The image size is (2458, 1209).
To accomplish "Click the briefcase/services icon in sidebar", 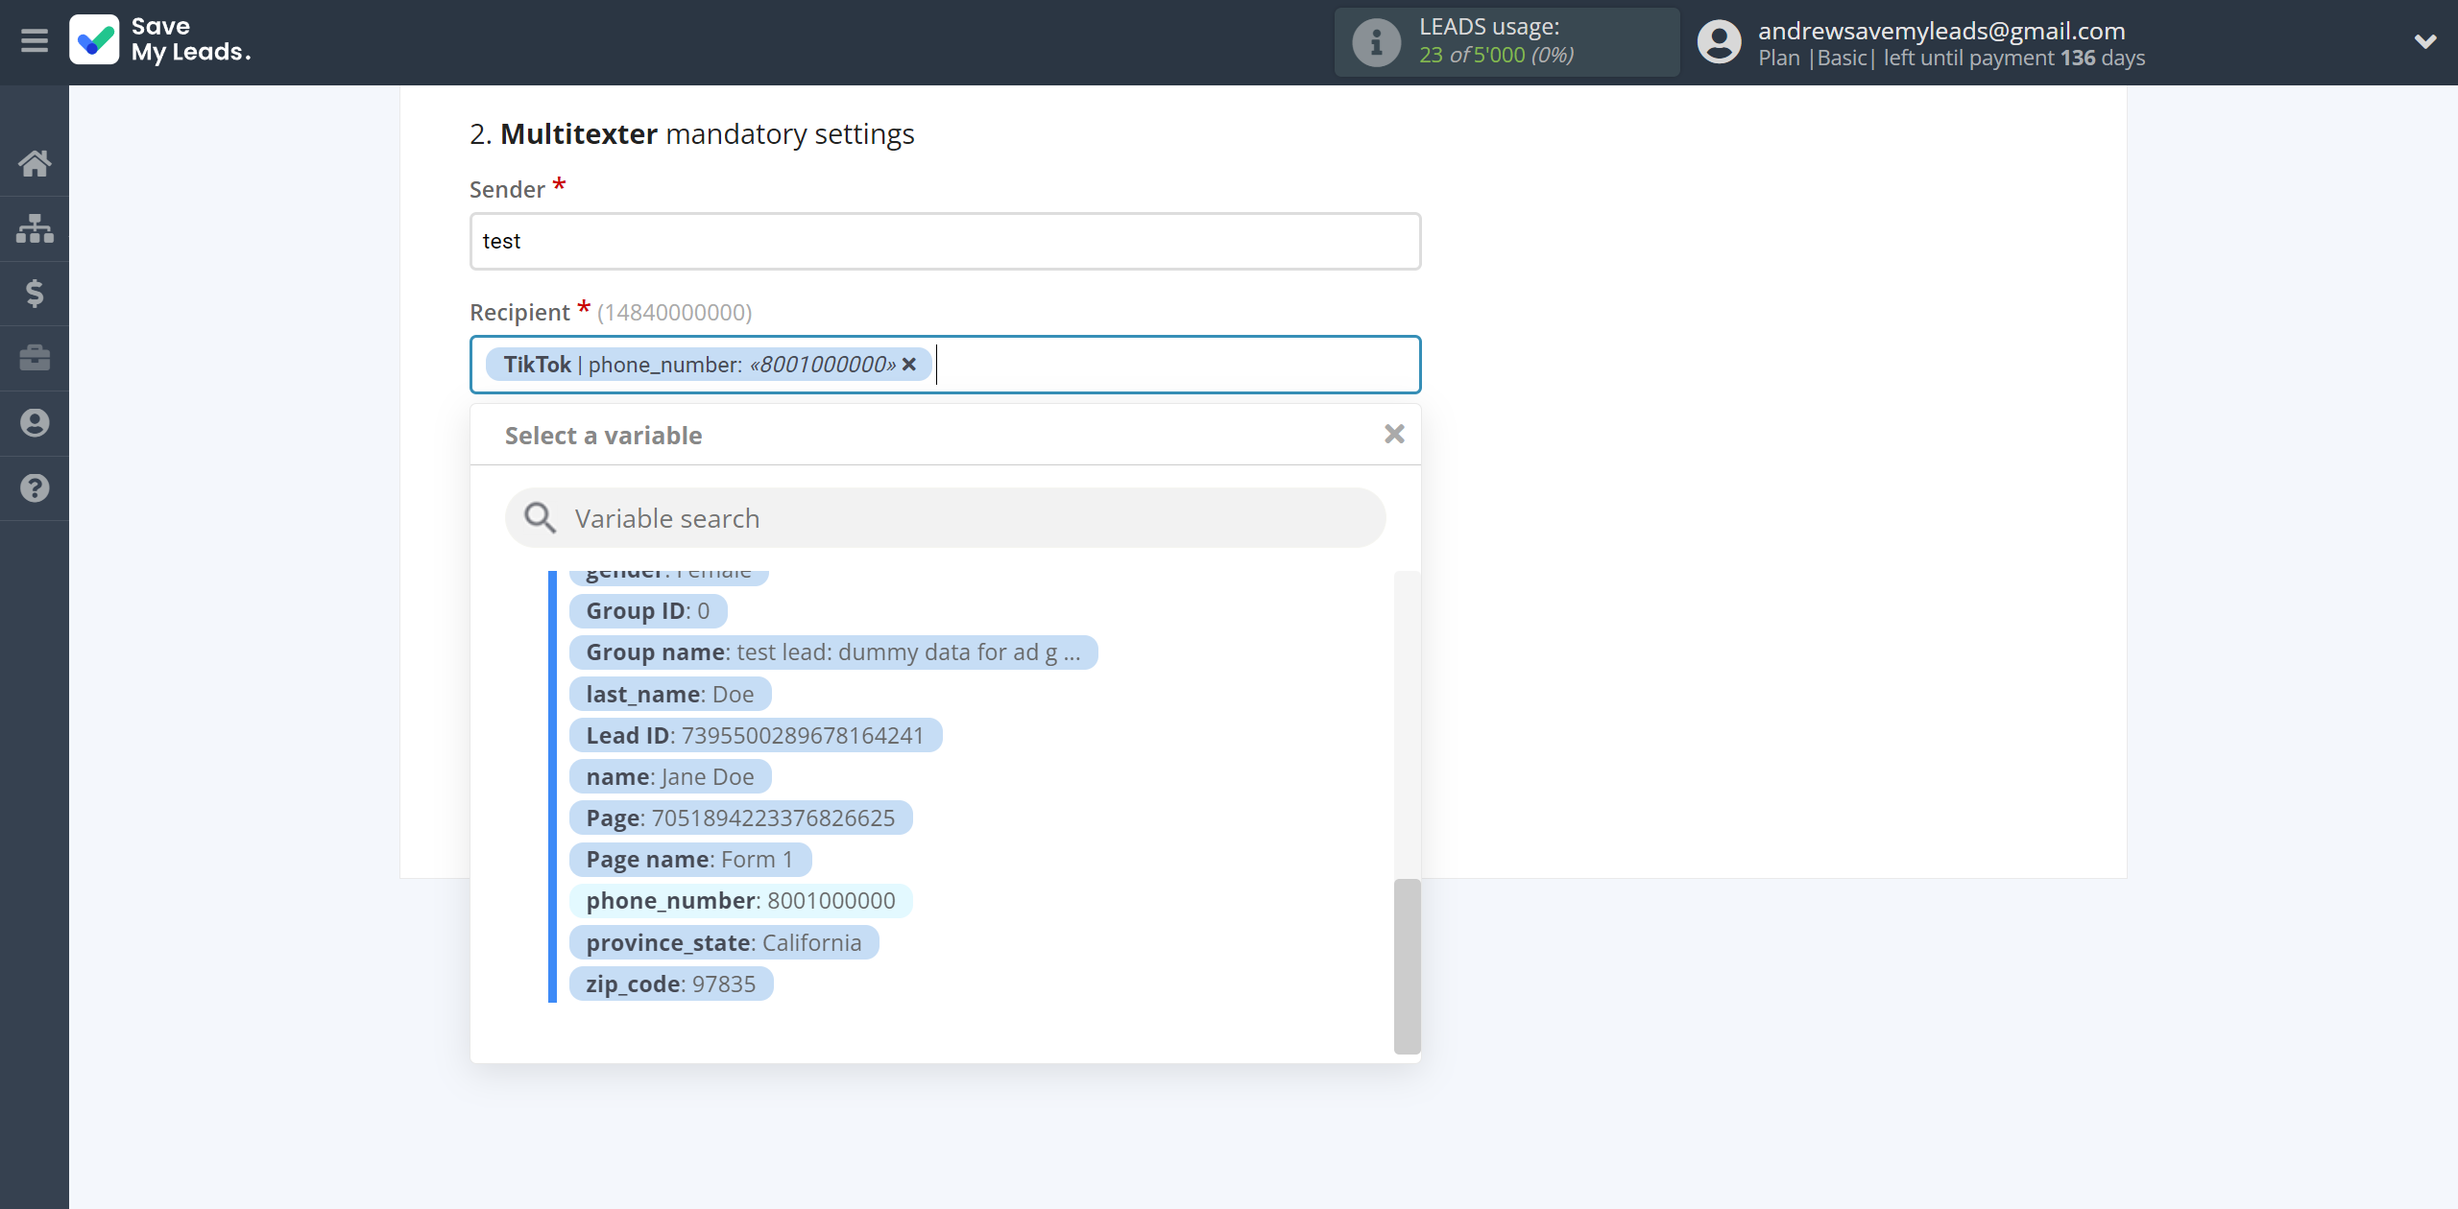I will click(x=35, y=357).
